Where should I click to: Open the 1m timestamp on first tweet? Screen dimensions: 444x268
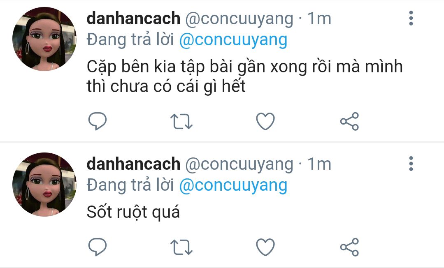pyautogui.click(x=319, y=18)
